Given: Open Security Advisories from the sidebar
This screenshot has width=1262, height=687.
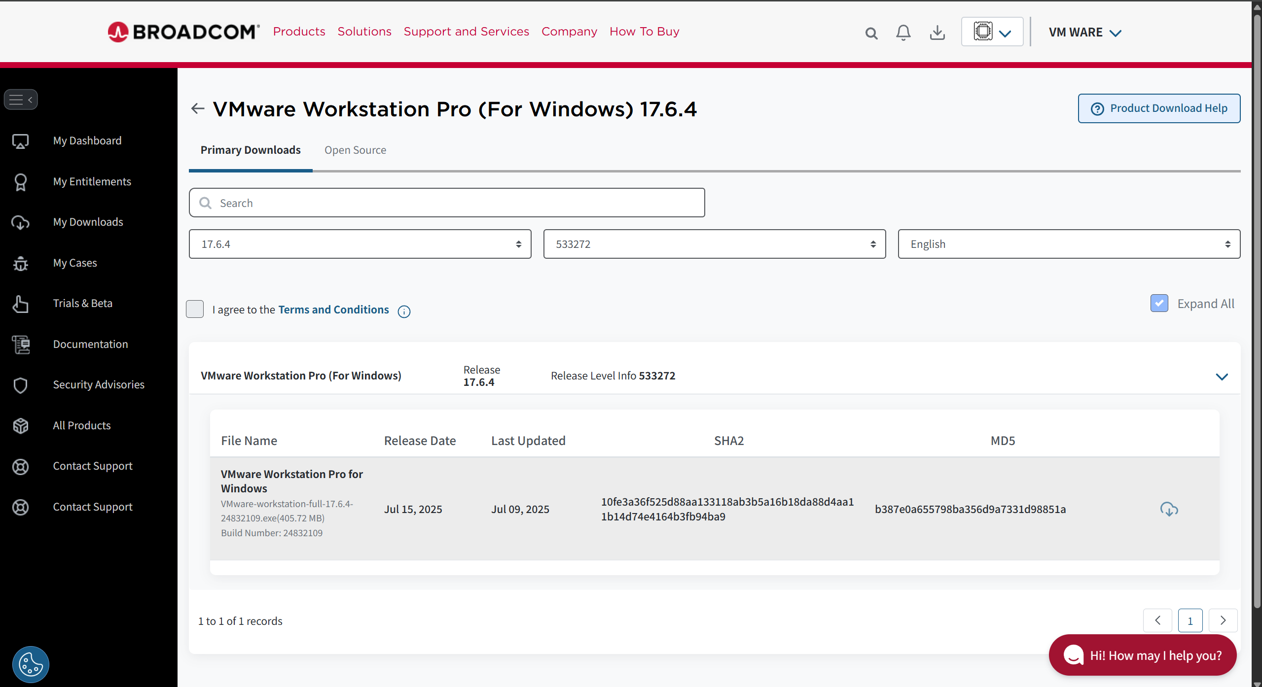Looking at the screenshot, I should click(x=99, y=384).
